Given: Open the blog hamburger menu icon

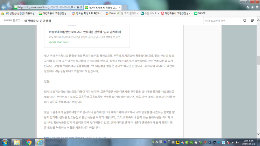Looking at the screenshot, I should coord(252,21).
